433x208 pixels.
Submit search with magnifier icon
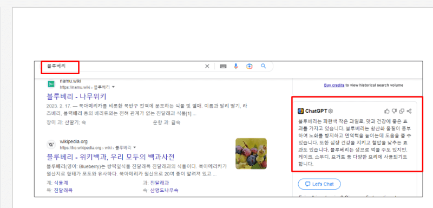click(264, 66)
